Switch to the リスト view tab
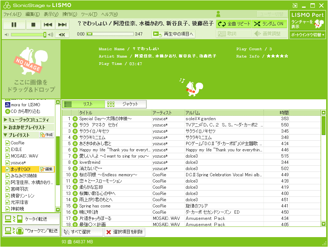Image resolution: width=328 pixels, height=247 pixels. click(x=84, y=104)
